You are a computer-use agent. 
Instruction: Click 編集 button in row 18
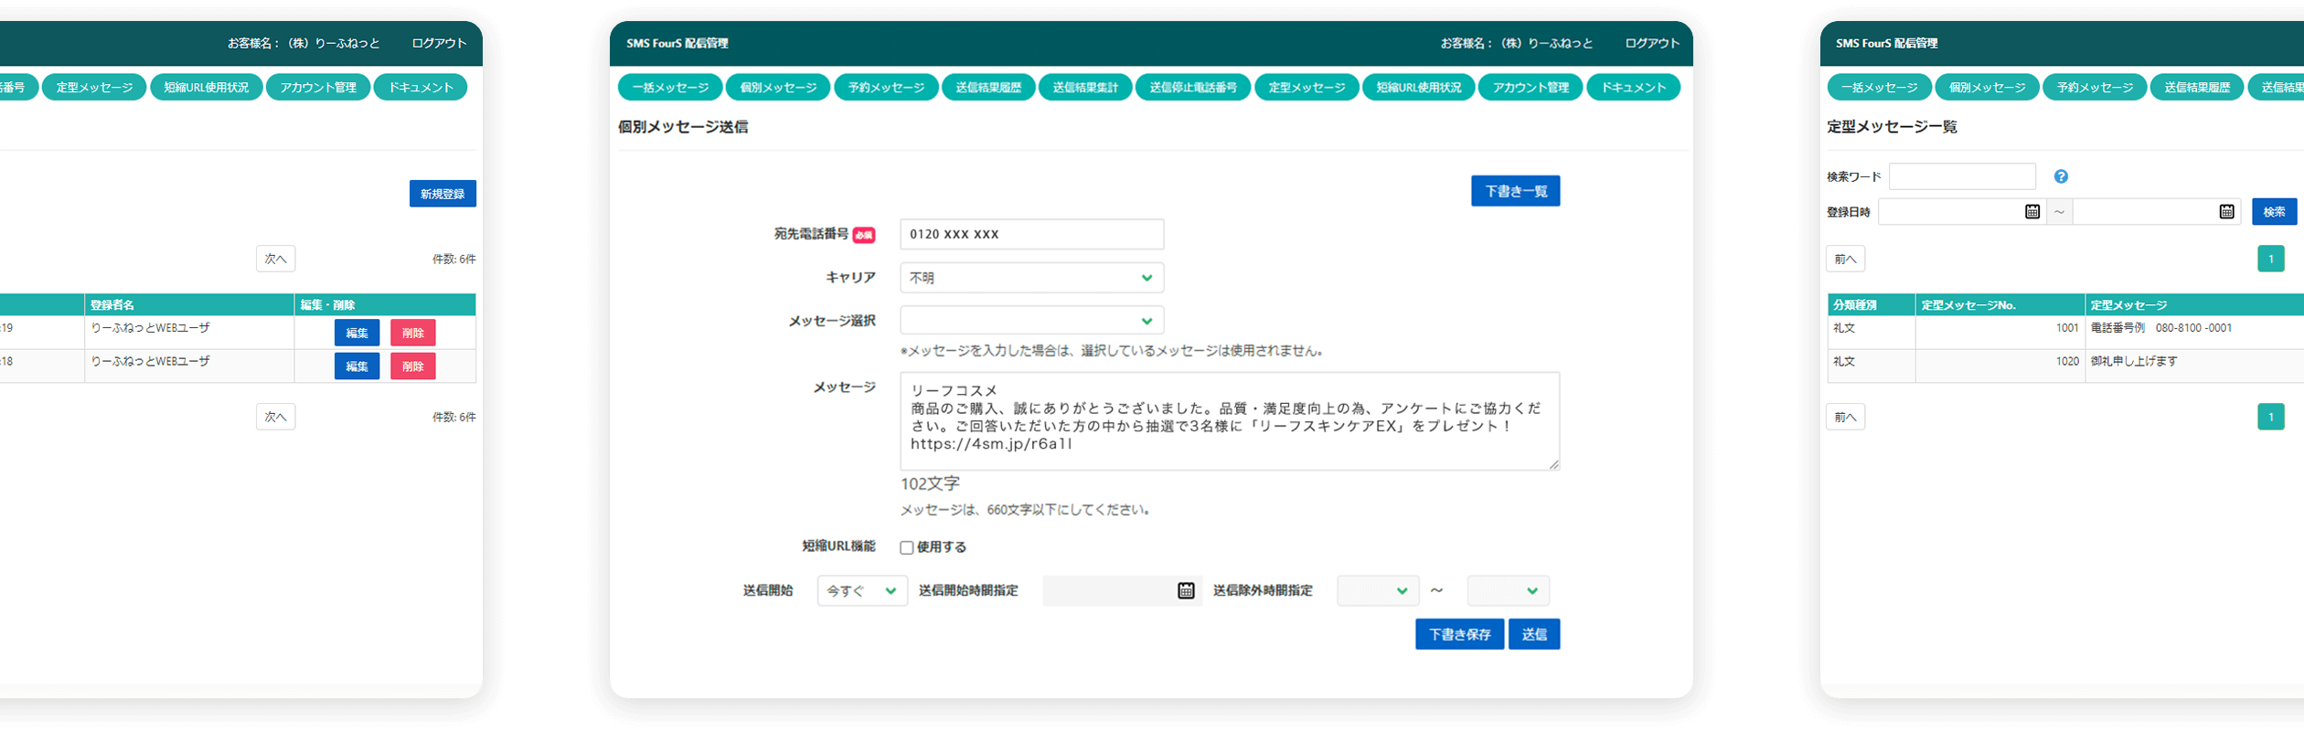pos(357,366)
